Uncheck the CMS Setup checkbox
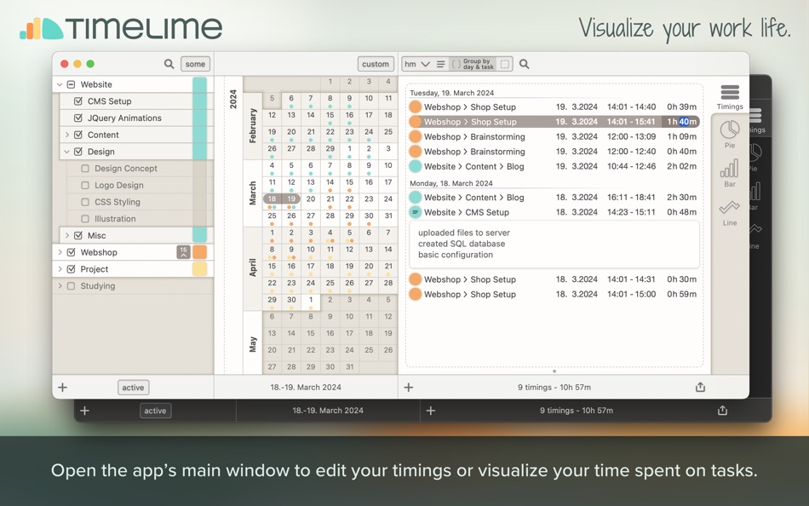 pyautogui.click(x=78, y=101)
